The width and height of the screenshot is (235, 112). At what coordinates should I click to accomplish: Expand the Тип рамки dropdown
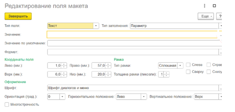point(180,65)
